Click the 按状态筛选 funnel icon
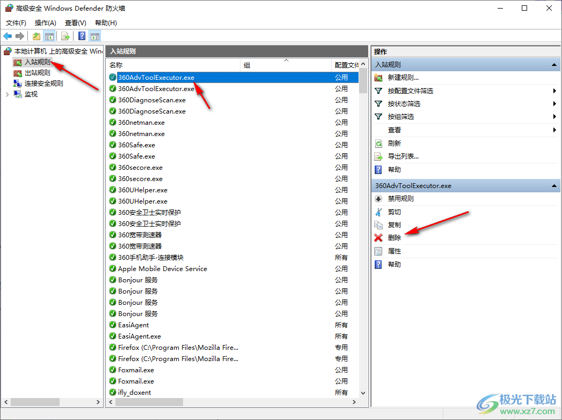The image size is (562, 420). [378, 104]
